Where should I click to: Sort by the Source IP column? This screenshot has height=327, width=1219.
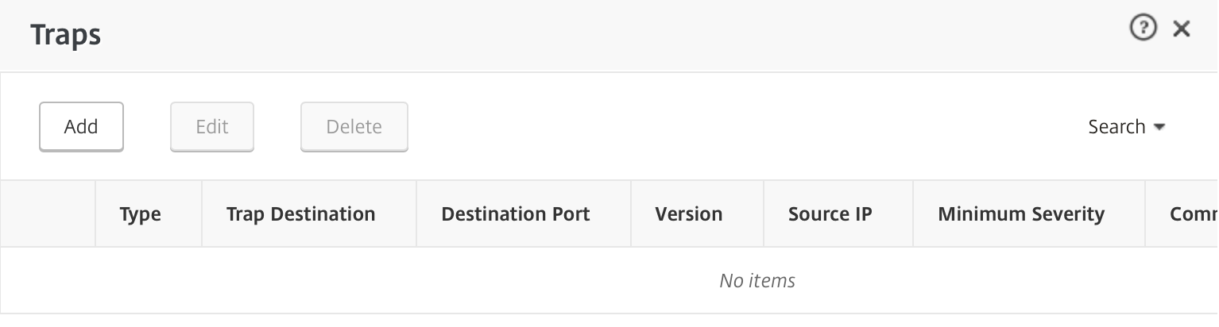coord(830,214)
